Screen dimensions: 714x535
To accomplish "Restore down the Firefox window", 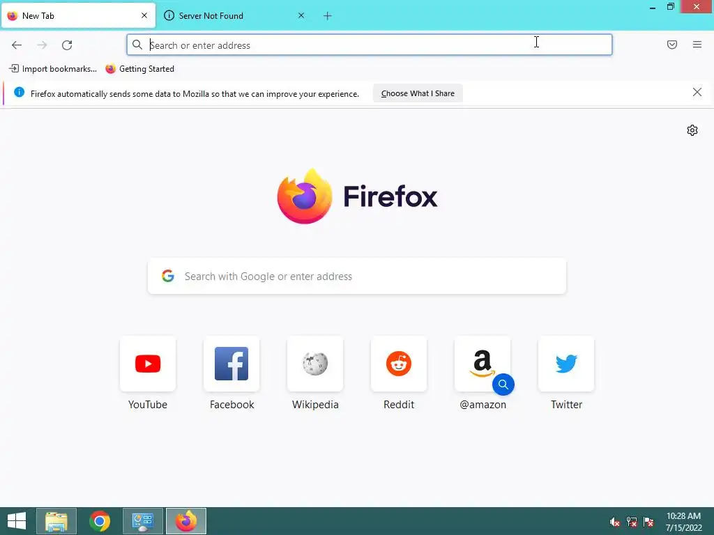I will 670,6.
